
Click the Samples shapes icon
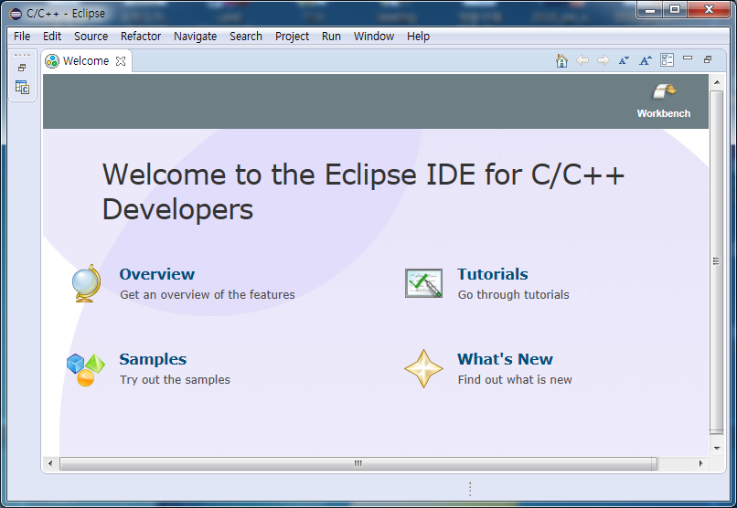point(86,369)
